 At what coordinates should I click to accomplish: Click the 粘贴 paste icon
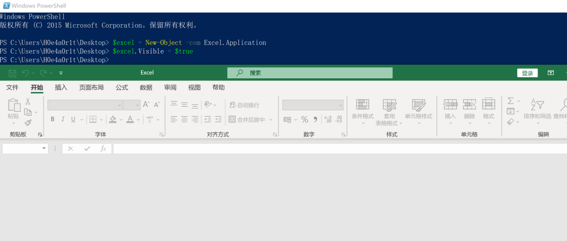(x=14, y=105)
